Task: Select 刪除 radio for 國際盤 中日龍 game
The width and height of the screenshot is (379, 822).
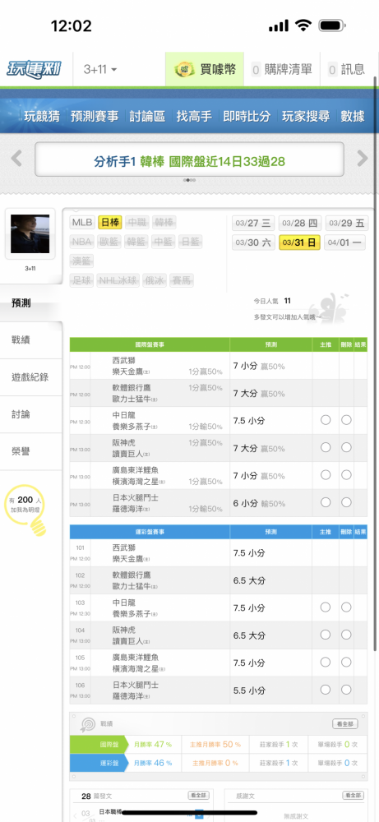Action: click(x=346, y=420)
